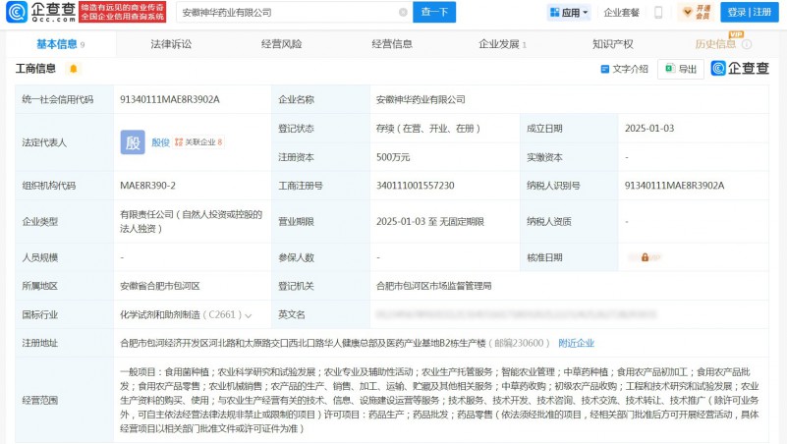Screen dimensions: 787x444
Task: Switch to the 基本信息 tab
Action: [61, 44]
